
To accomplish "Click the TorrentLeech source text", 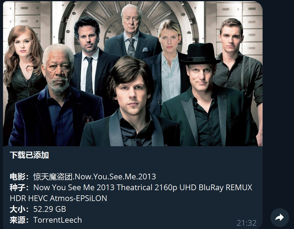I will click(x=58, y=220).
